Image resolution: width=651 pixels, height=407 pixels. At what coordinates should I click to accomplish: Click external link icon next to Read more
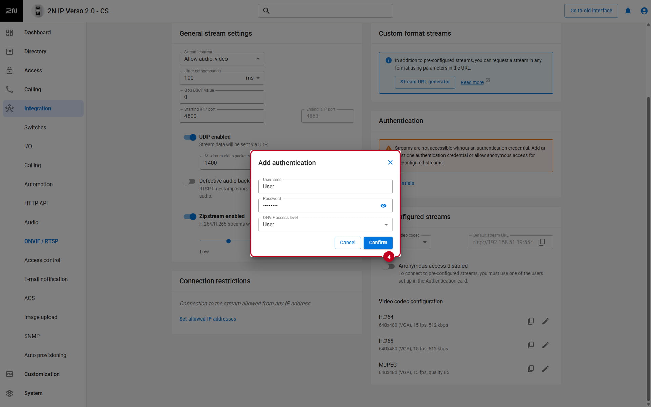[488, 80]
